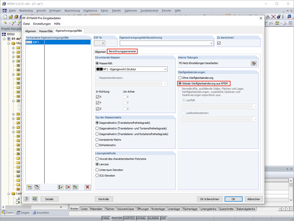294x221 pixels.
Task: Switch to Berechnungsparameter tab
Action: tap(123, 52)
